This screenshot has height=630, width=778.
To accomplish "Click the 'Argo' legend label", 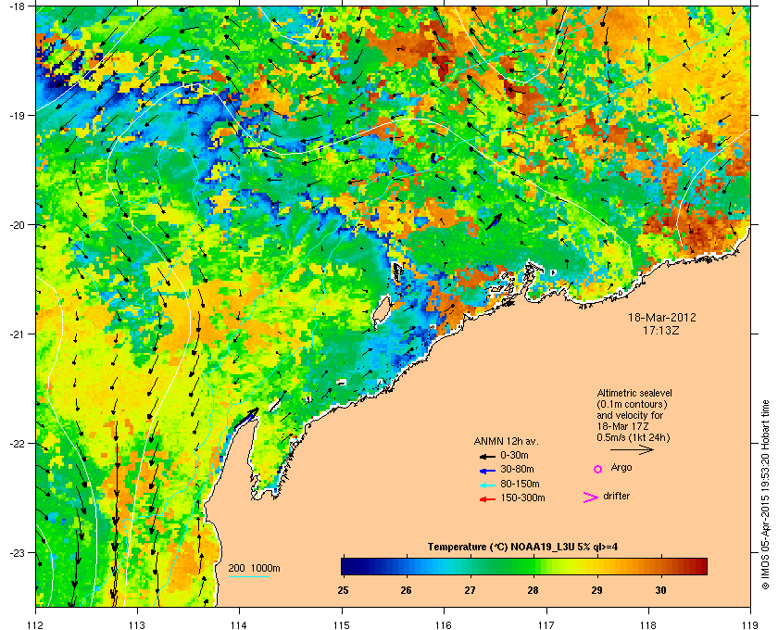I will pyautogui.click(x=621, y=468).
